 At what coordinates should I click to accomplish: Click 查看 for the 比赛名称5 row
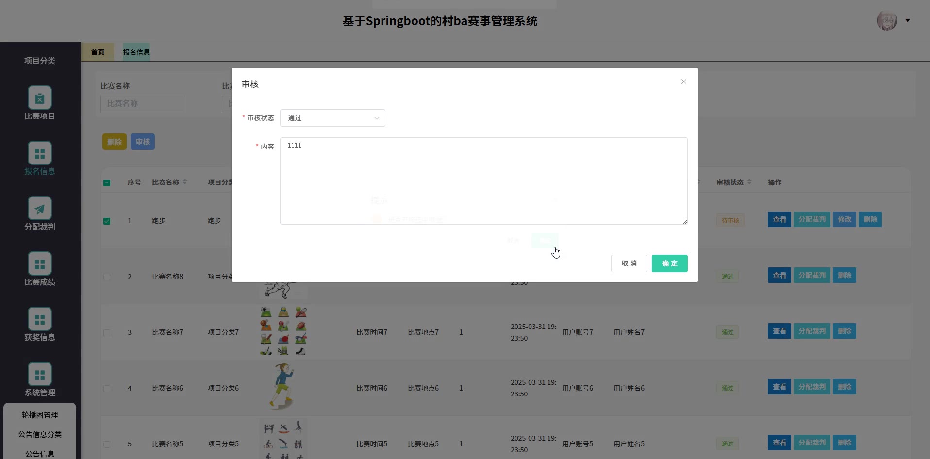[x=780, y=443]
